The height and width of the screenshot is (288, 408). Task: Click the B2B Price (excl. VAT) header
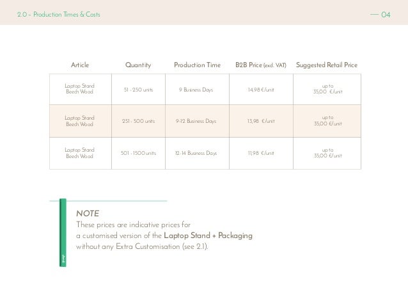coord(261,65)
